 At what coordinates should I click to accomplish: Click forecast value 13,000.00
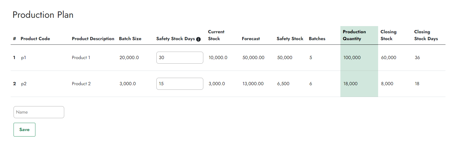coord(253,84)
